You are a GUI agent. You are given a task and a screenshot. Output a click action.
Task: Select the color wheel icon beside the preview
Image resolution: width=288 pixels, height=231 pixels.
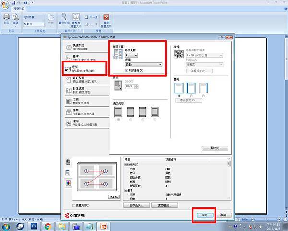pos(68,183)
